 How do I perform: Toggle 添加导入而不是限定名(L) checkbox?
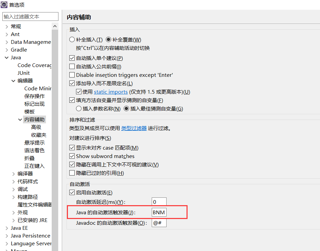(72, 84)
